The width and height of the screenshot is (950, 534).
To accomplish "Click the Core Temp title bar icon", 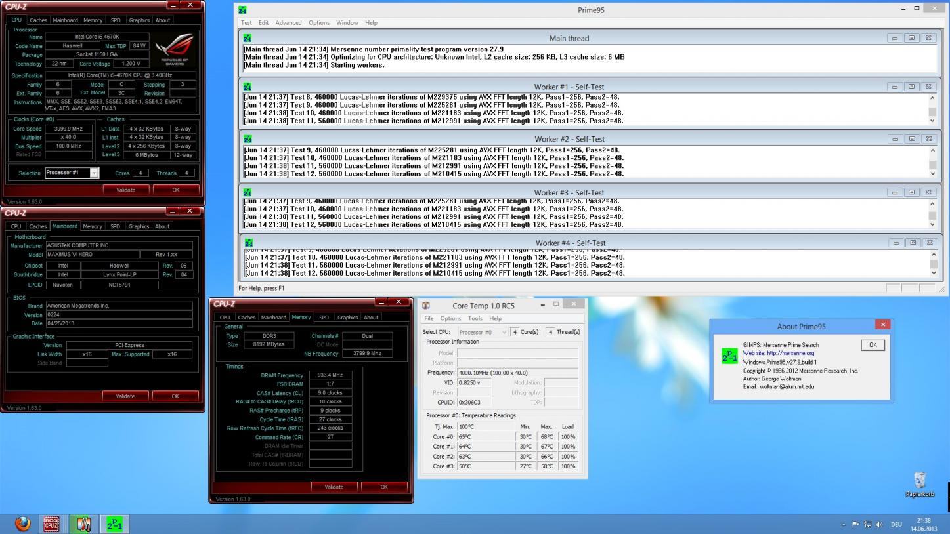I will click(426, 306).
